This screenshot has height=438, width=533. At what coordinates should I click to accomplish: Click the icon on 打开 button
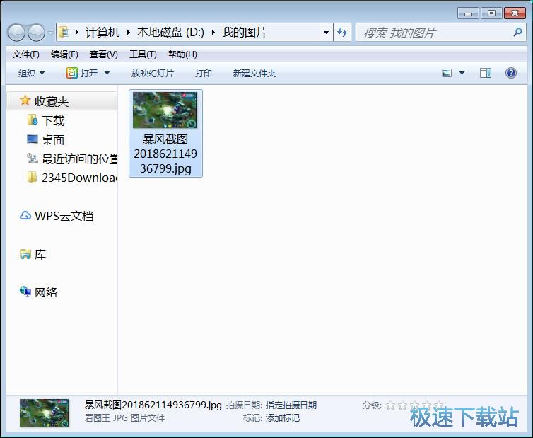pyautogui.click(x=71, y=72)
